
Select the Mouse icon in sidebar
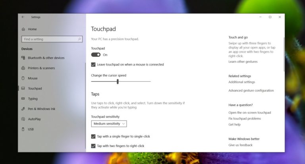tap(23, 78)
